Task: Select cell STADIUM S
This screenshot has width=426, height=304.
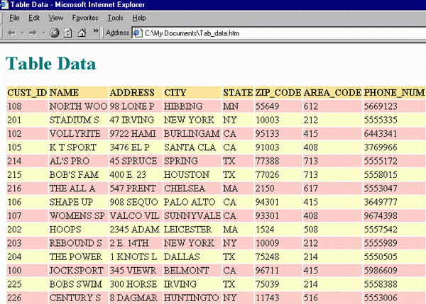Action: point(78,120)
